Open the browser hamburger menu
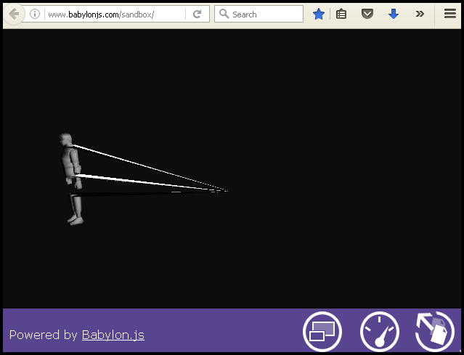 click(449, 14)
